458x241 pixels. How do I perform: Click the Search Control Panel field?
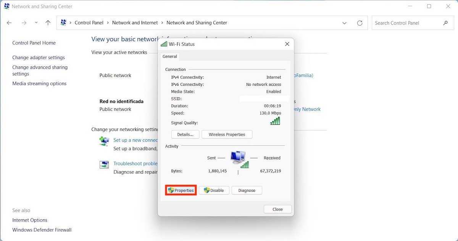tap(406, 23)
